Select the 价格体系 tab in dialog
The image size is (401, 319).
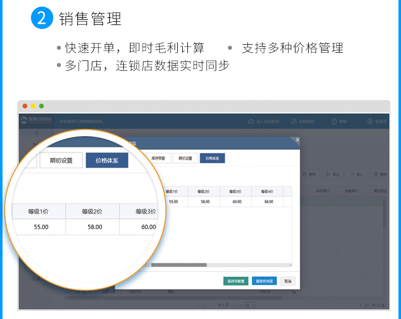click(x=212, y=158)
